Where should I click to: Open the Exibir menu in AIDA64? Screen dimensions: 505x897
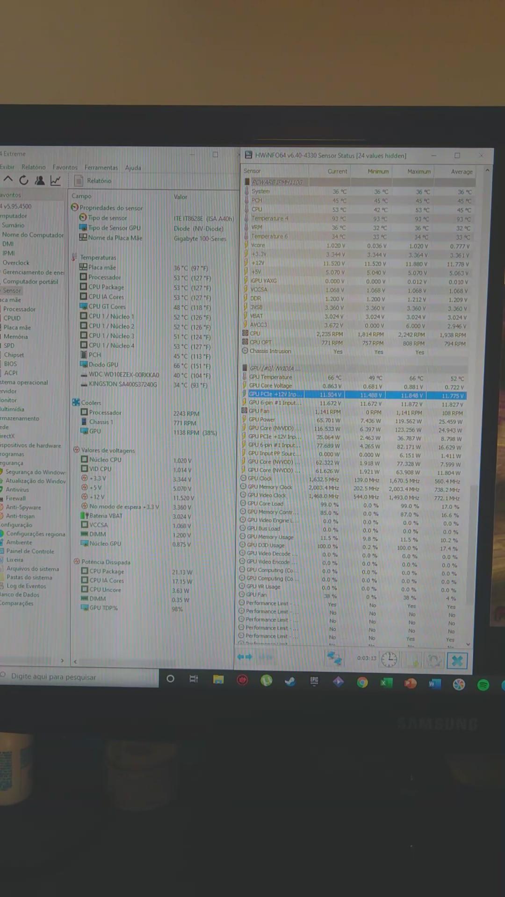tap(7, 167)
